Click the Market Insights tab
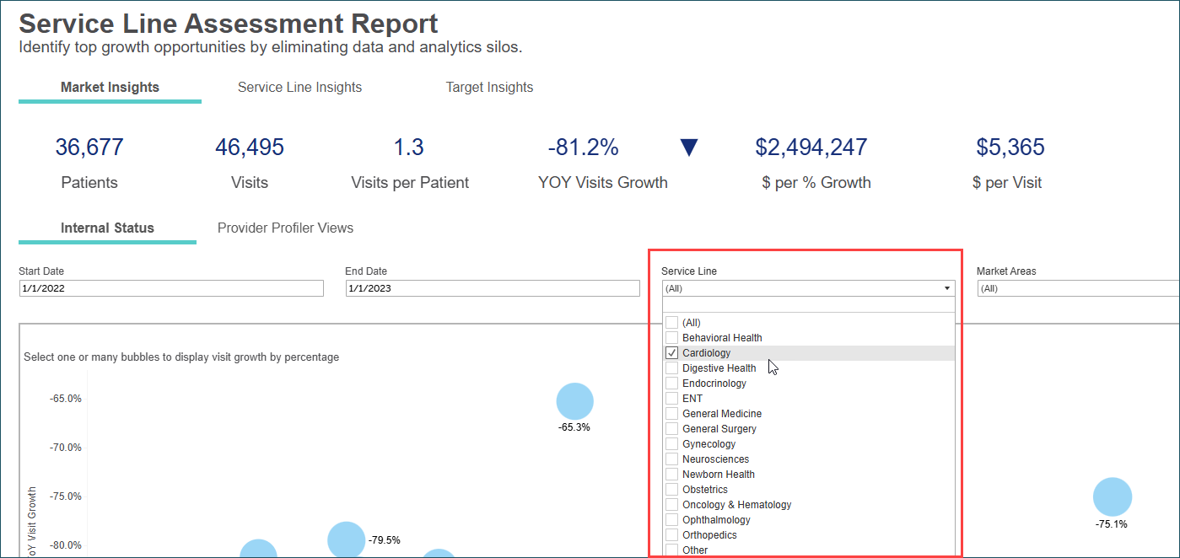 tap(110, 88)
